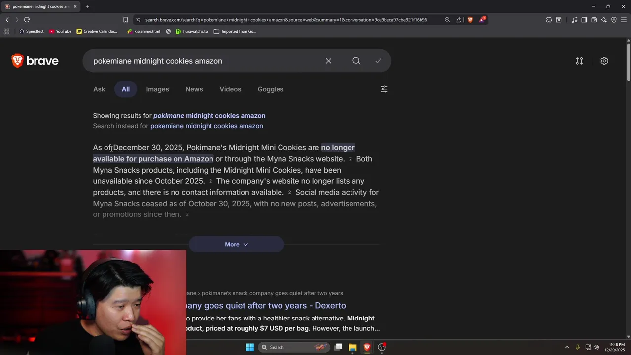This screenshot has width=631, height=355.
Task: Open the Windows Start menu
Action: coord(250,347)
